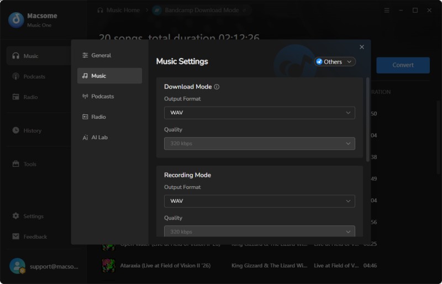The image size is (442, 284).
Task: Click the Tools toolbox icon
Action: [16, 164]
